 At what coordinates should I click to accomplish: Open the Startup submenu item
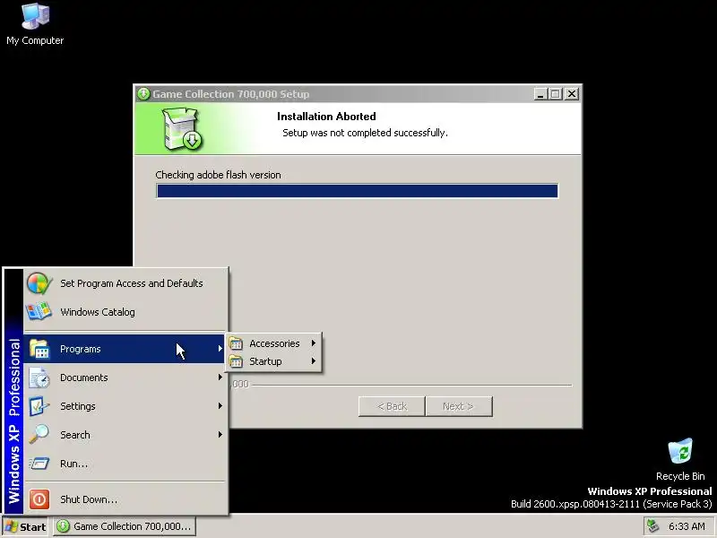273,361
